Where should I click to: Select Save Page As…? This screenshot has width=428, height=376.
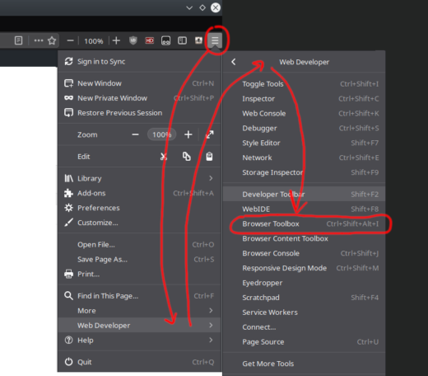pos(139,260)
